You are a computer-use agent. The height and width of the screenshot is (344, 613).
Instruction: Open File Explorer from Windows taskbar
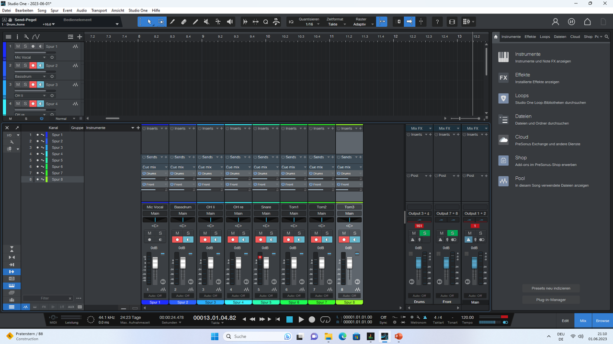click(328, 336)
